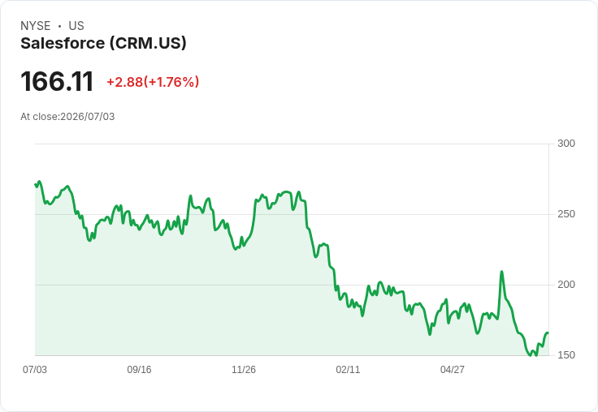Click the +2.88(+1.76%) change text
Viewport: 598px width, 412px height.
click(153, 82)
